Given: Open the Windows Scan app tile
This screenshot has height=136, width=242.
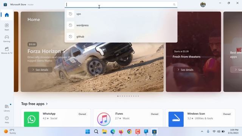Looking at the screenshot, I should click(x=200, y=118).
